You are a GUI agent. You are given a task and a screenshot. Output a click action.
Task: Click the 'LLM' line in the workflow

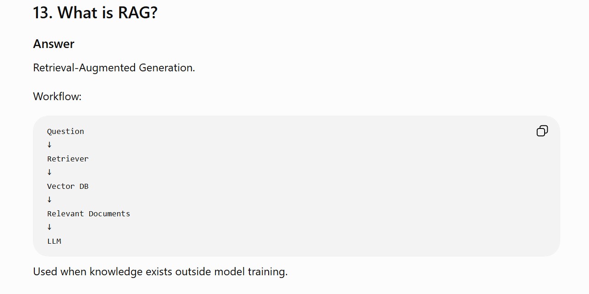coord(54,241)
